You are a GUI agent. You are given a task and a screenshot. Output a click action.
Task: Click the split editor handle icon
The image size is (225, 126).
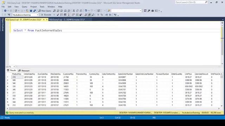222,23
